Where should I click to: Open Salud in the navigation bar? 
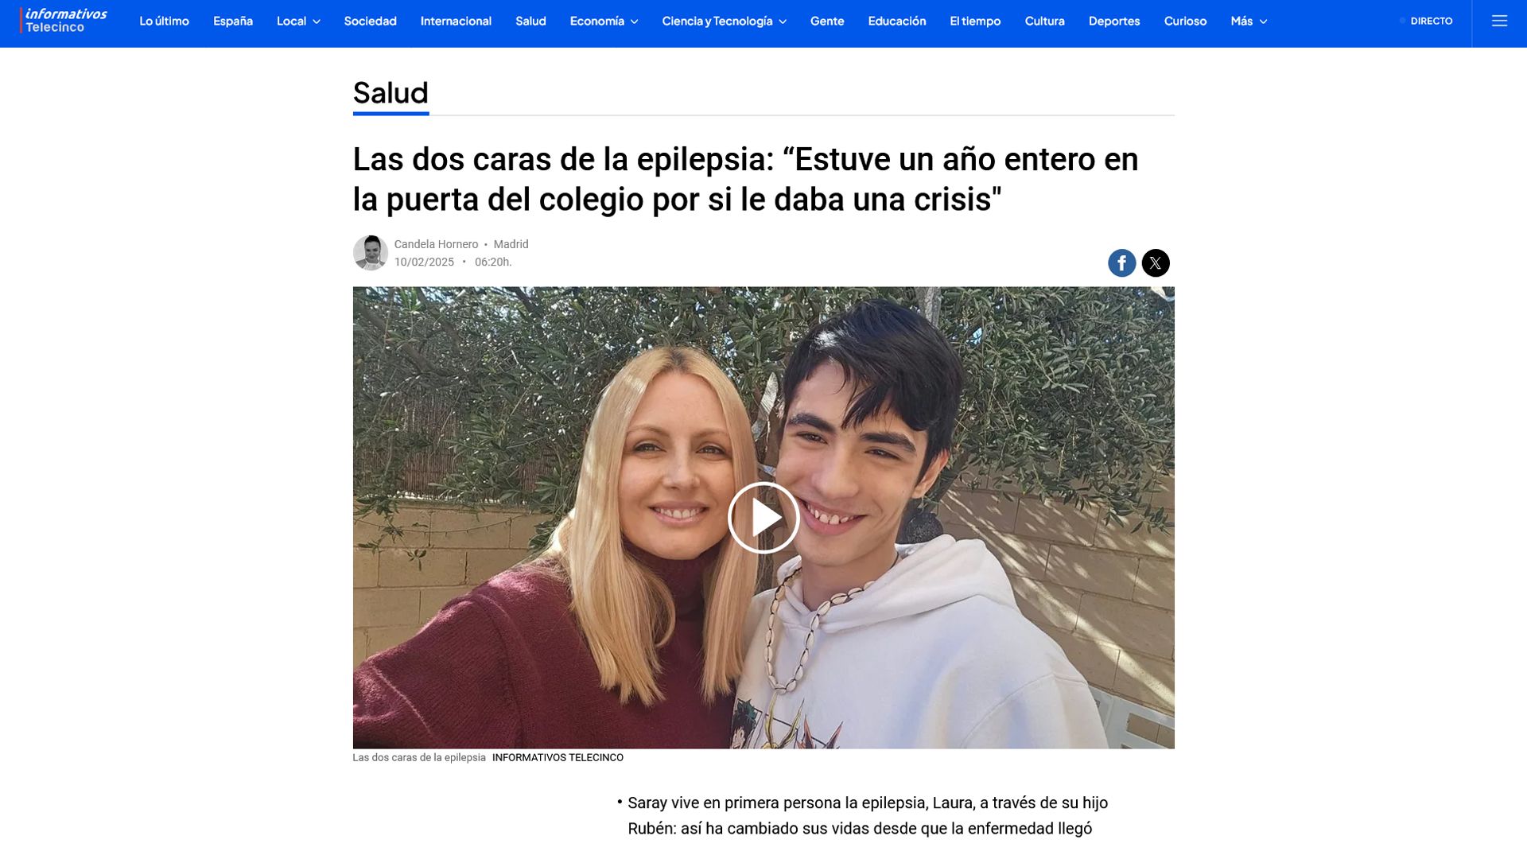(x=530, y=21)
